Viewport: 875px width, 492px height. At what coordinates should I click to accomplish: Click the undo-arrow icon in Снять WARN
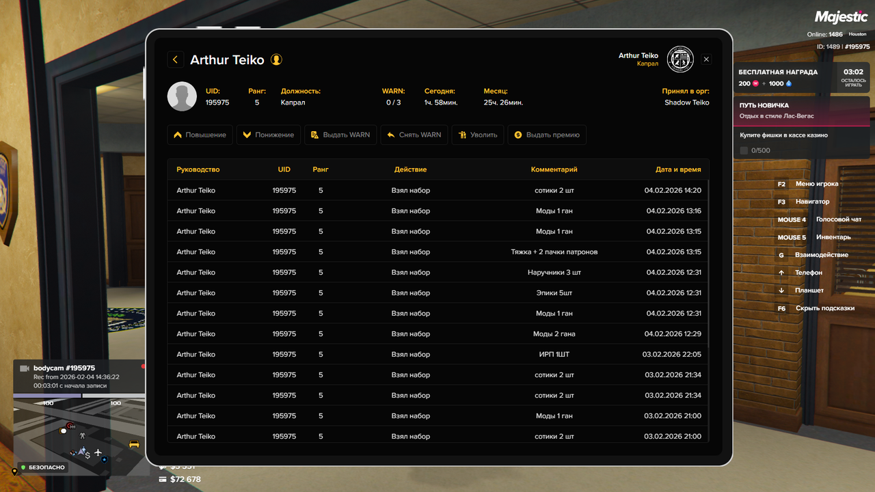[x=391, y=135]
